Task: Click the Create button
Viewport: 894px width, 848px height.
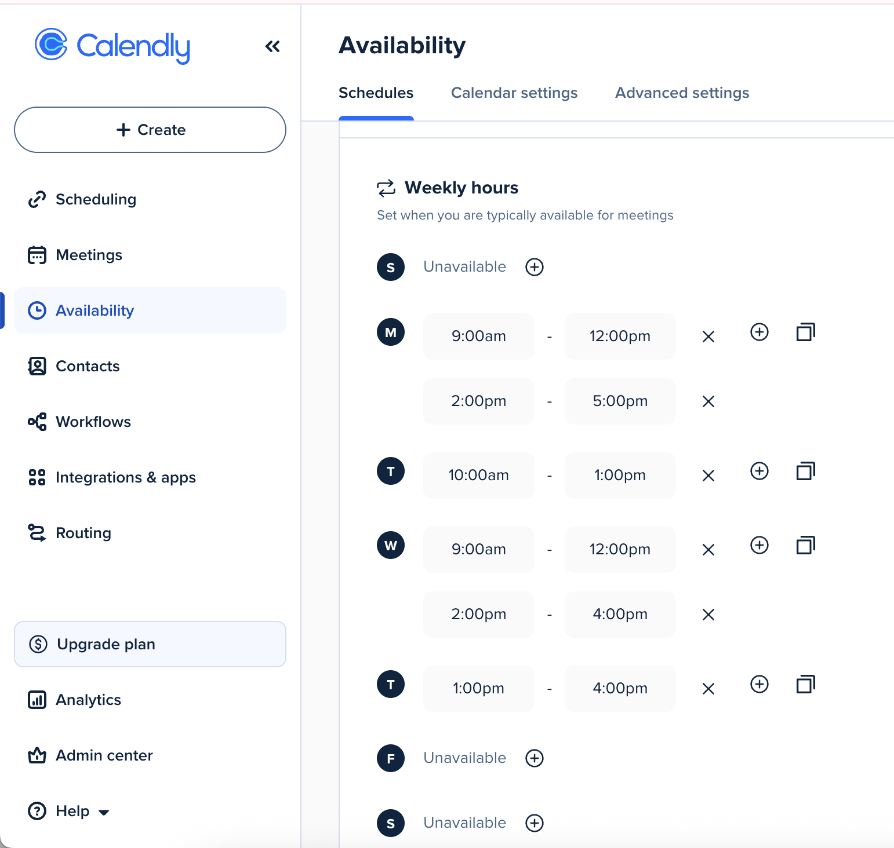Action: click(150, 130)
